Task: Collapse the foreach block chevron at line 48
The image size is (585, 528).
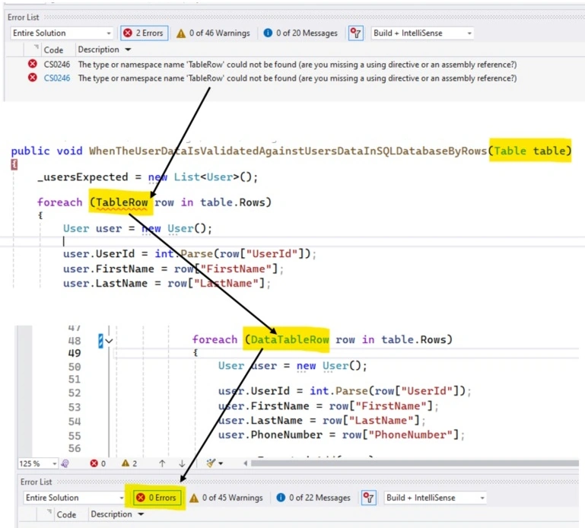Action: click(x=109, y=341)
